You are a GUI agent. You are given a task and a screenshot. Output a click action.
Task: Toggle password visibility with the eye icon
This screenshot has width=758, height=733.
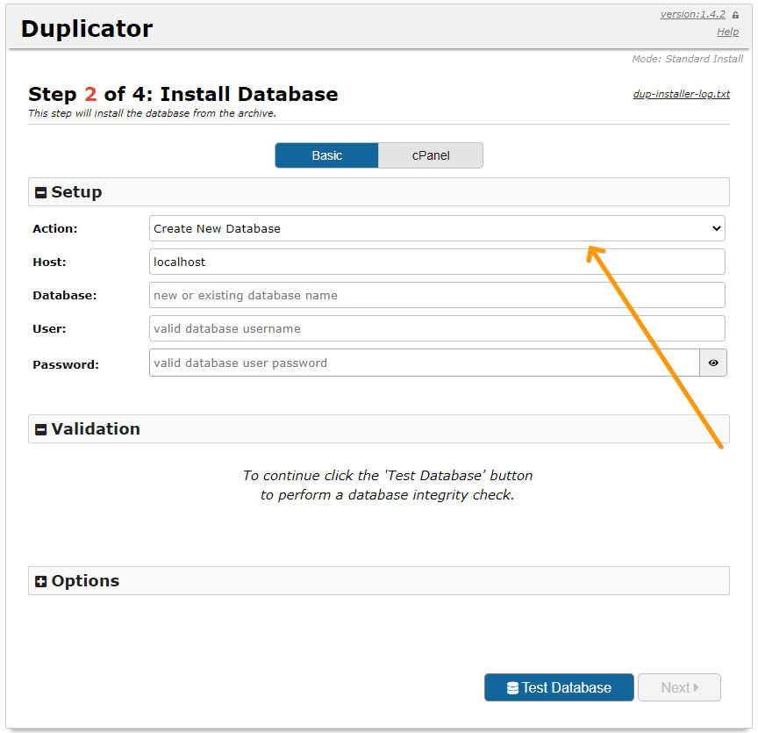click(x=713, y=363)
